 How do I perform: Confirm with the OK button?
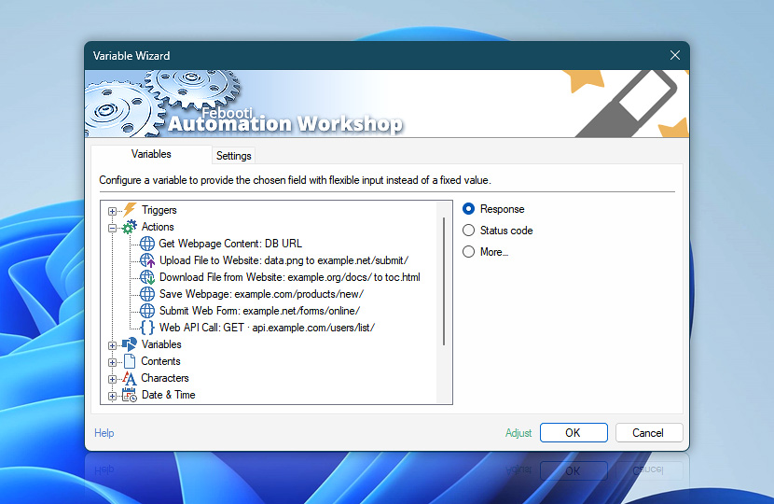pyautogui.click(x=574, y=433)
